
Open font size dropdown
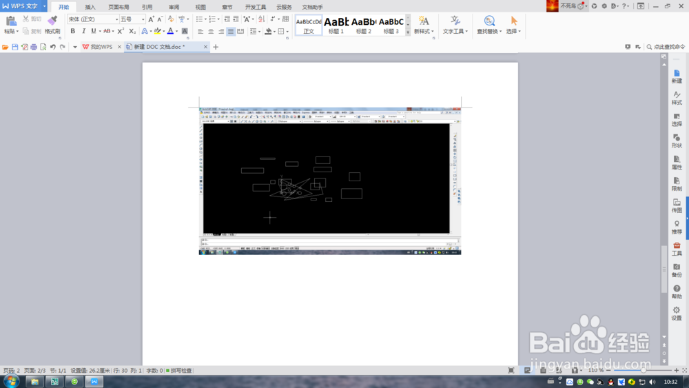pos(143,19)
